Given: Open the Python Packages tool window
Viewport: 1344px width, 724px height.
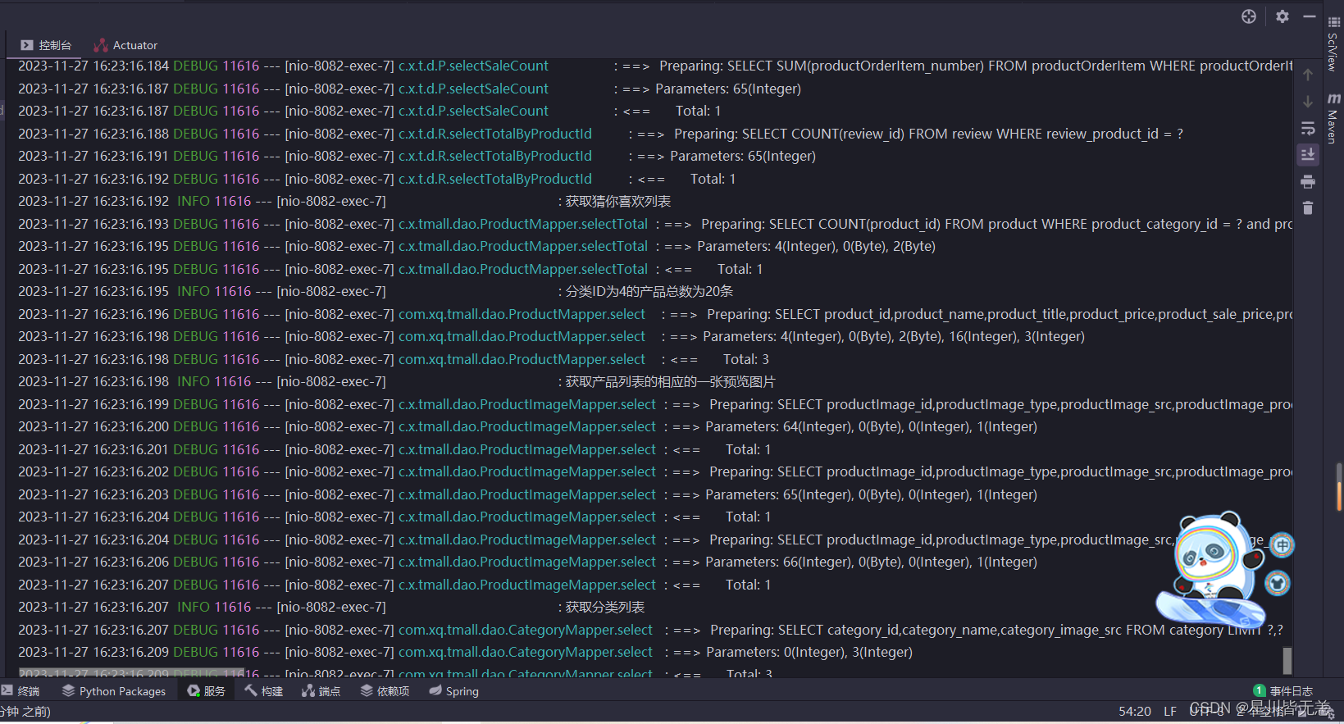Looking at the screenshot, I should coord(114,691).
